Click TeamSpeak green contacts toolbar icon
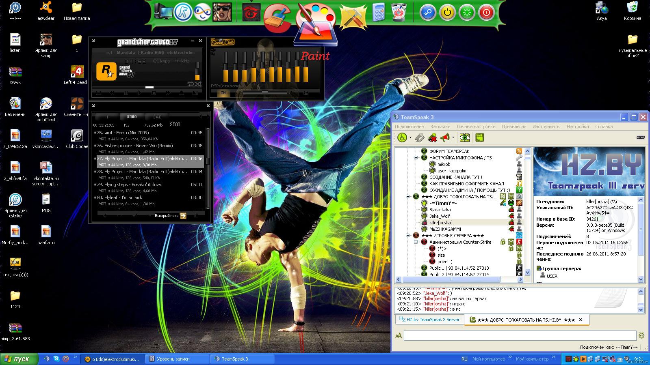Screen dimensions: 650x365 pos(480,138)
